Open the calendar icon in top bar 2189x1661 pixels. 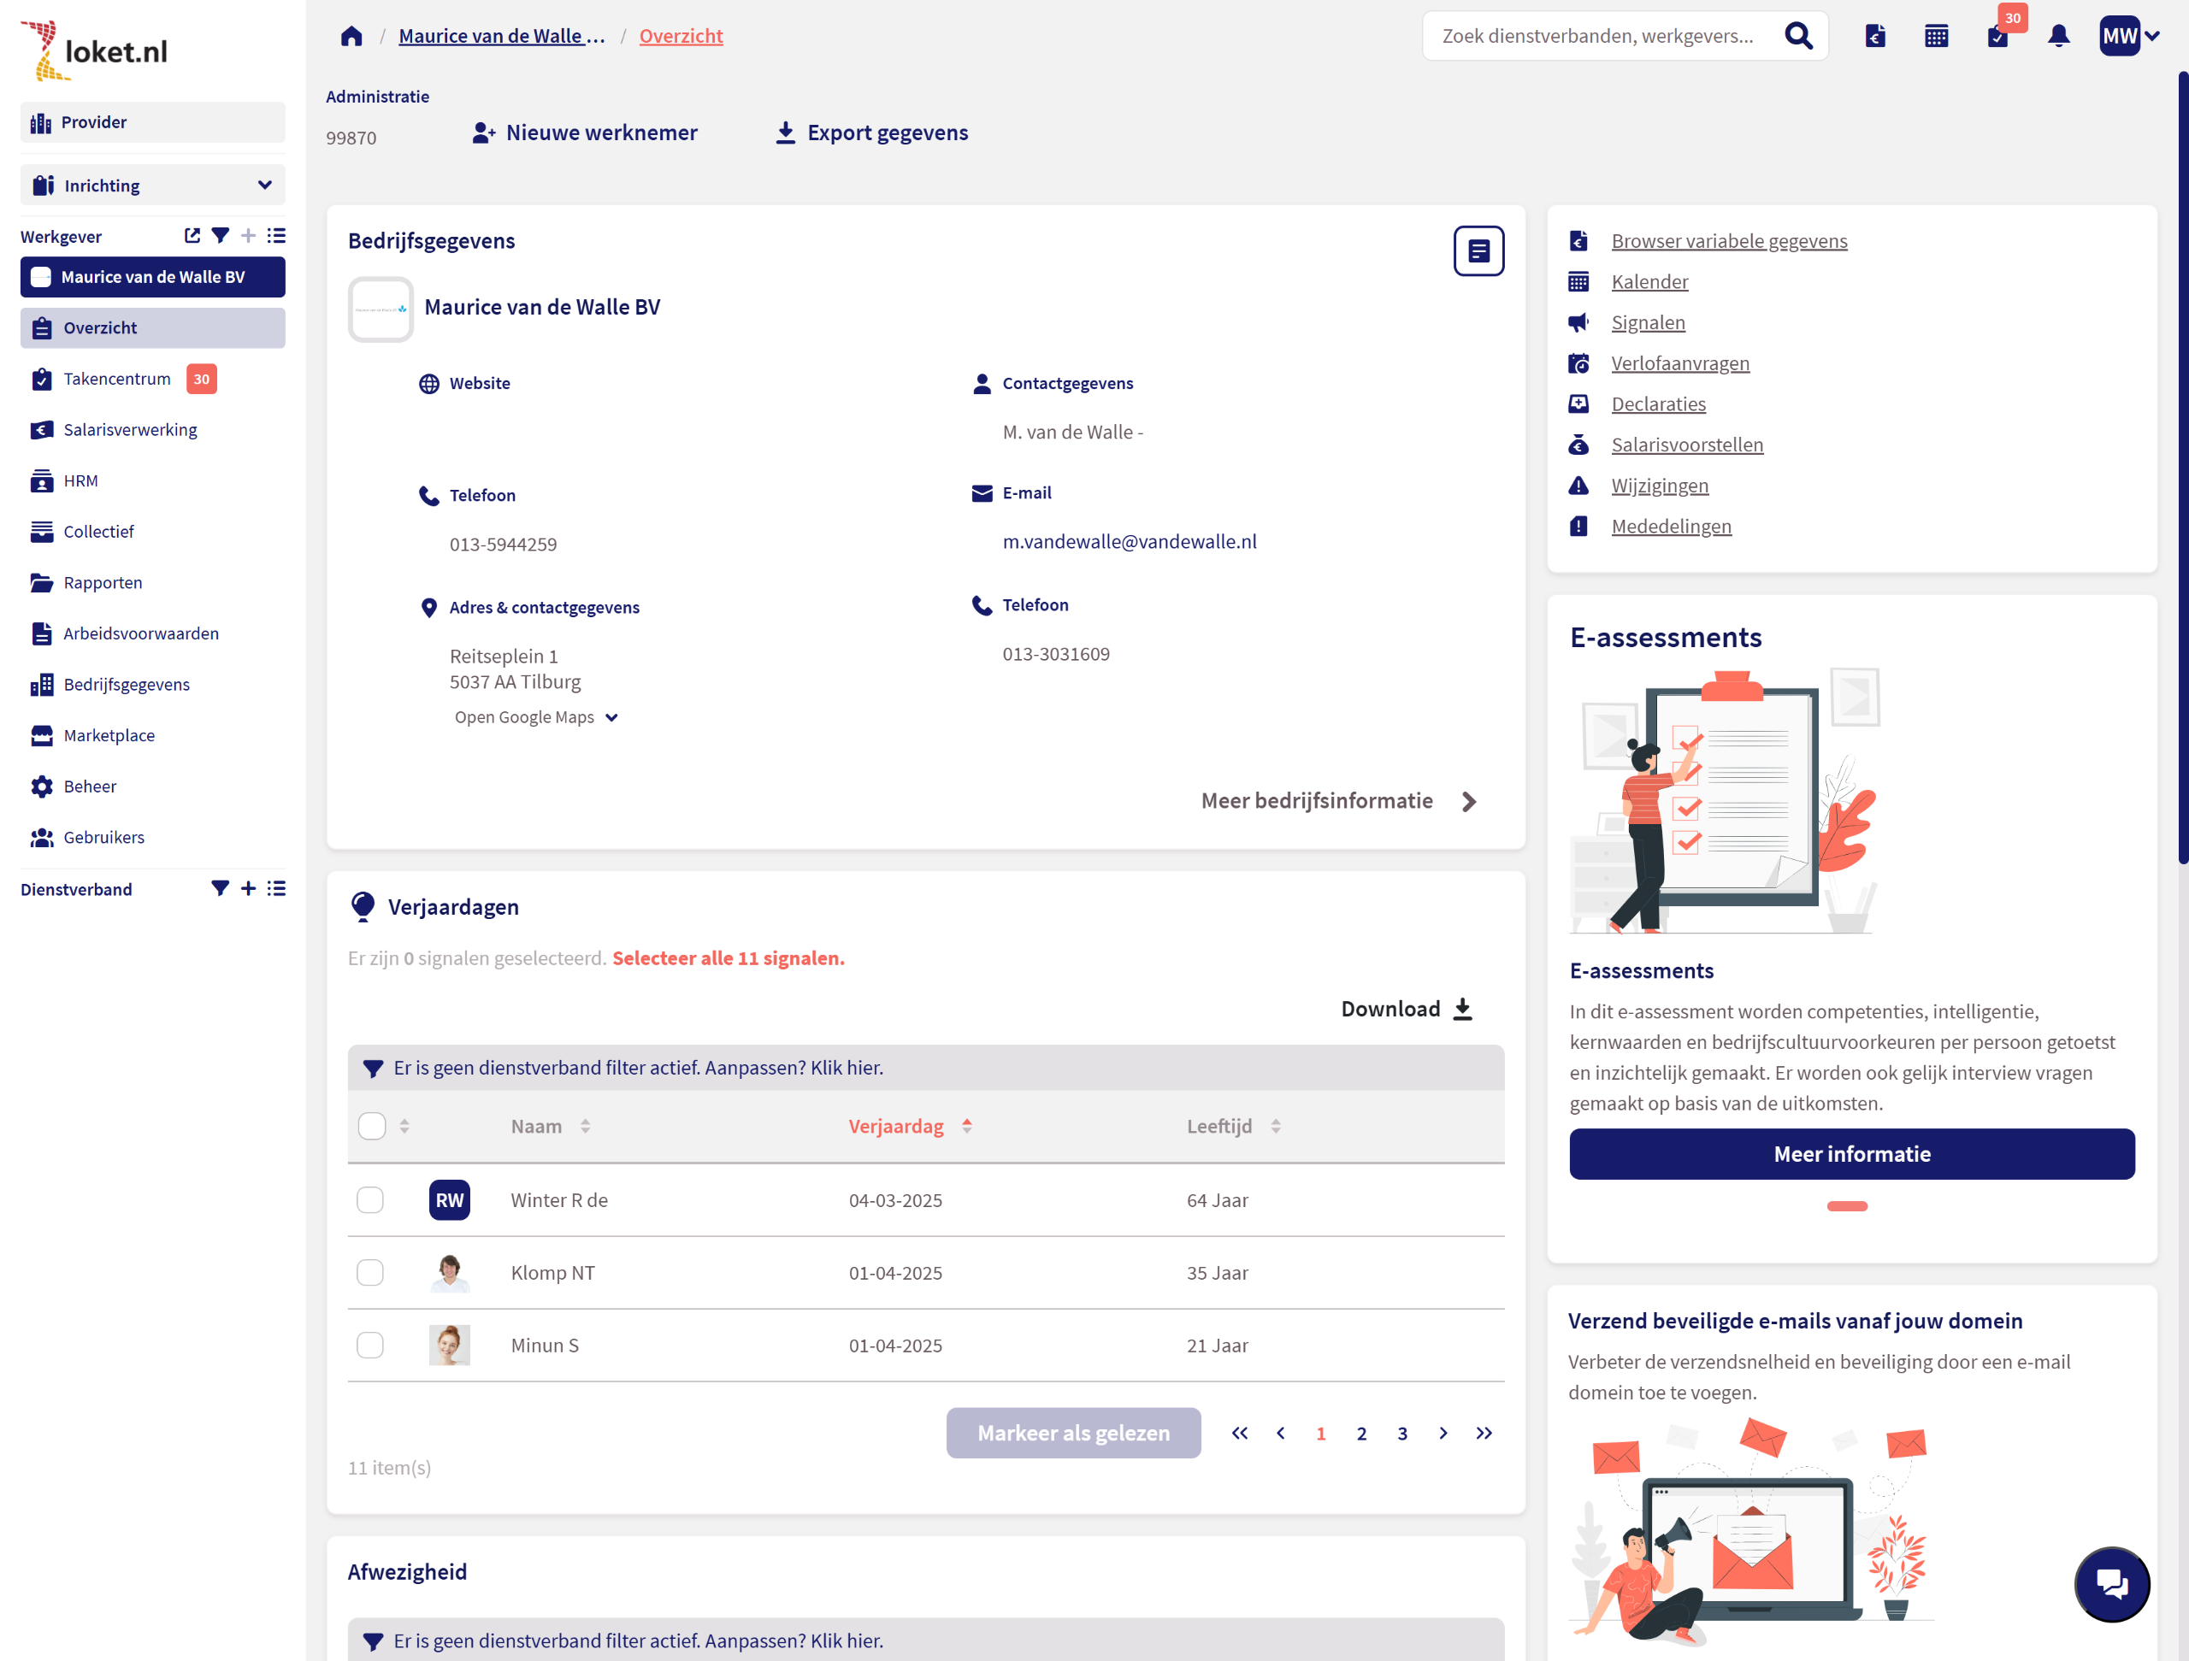(x=1936, y=37)
